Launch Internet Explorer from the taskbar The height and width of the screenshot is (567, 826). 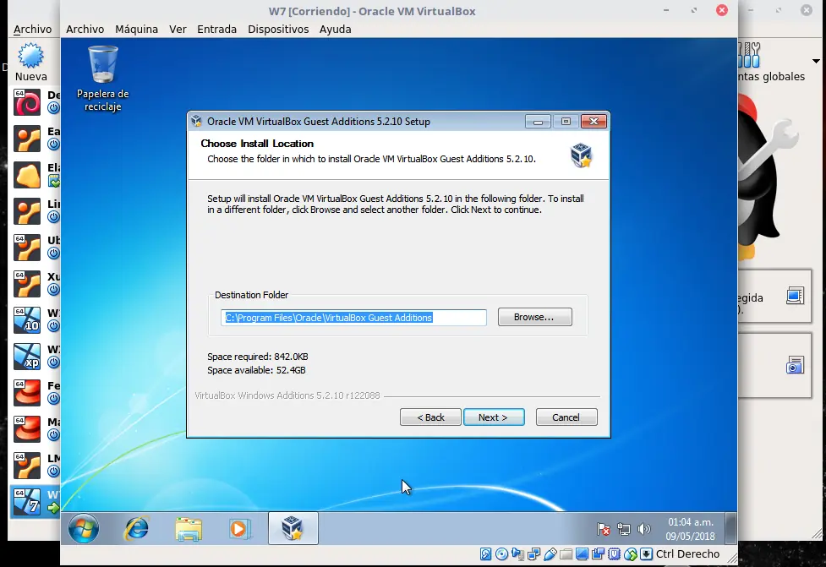coord(136,528)
